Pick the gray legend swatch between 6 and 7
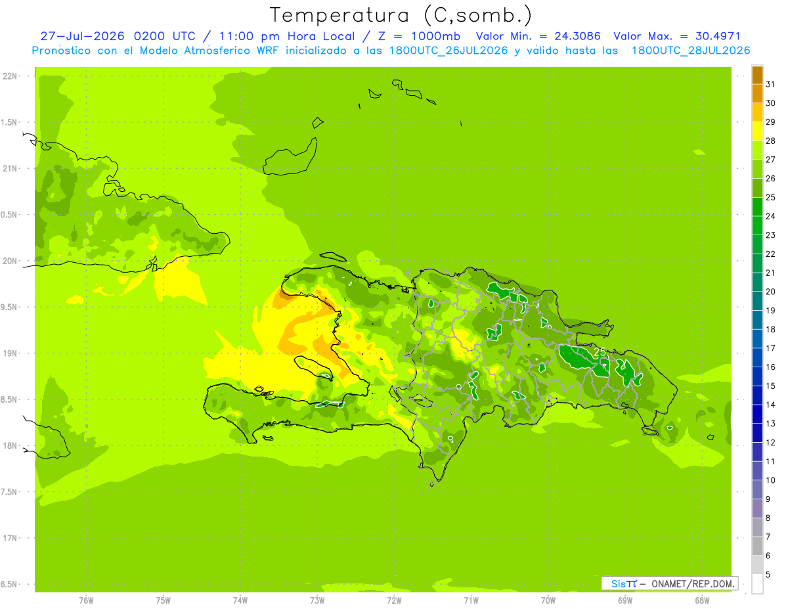The image size is (788, 609). pyautogui.click(x=757, y=546)
